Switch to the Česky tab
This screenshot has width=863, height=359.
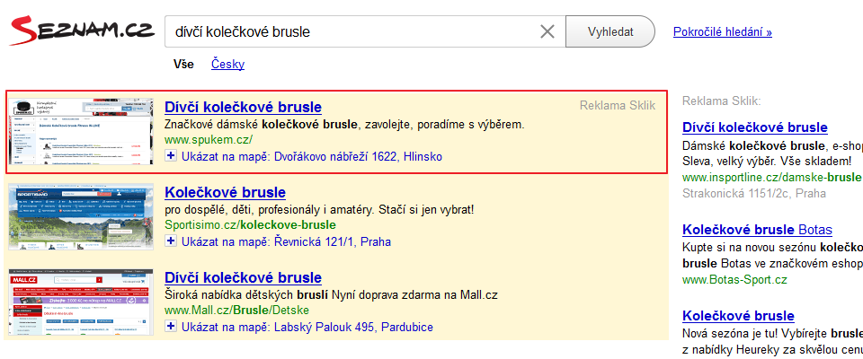tap(227, 65)
